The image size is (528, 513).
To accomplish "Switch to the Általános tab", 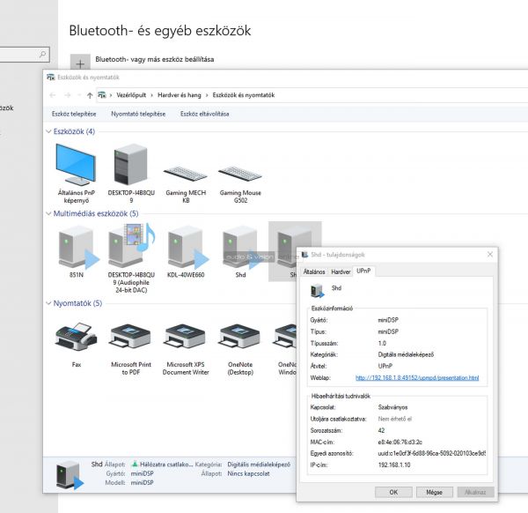I will click(x=314, y=271).
